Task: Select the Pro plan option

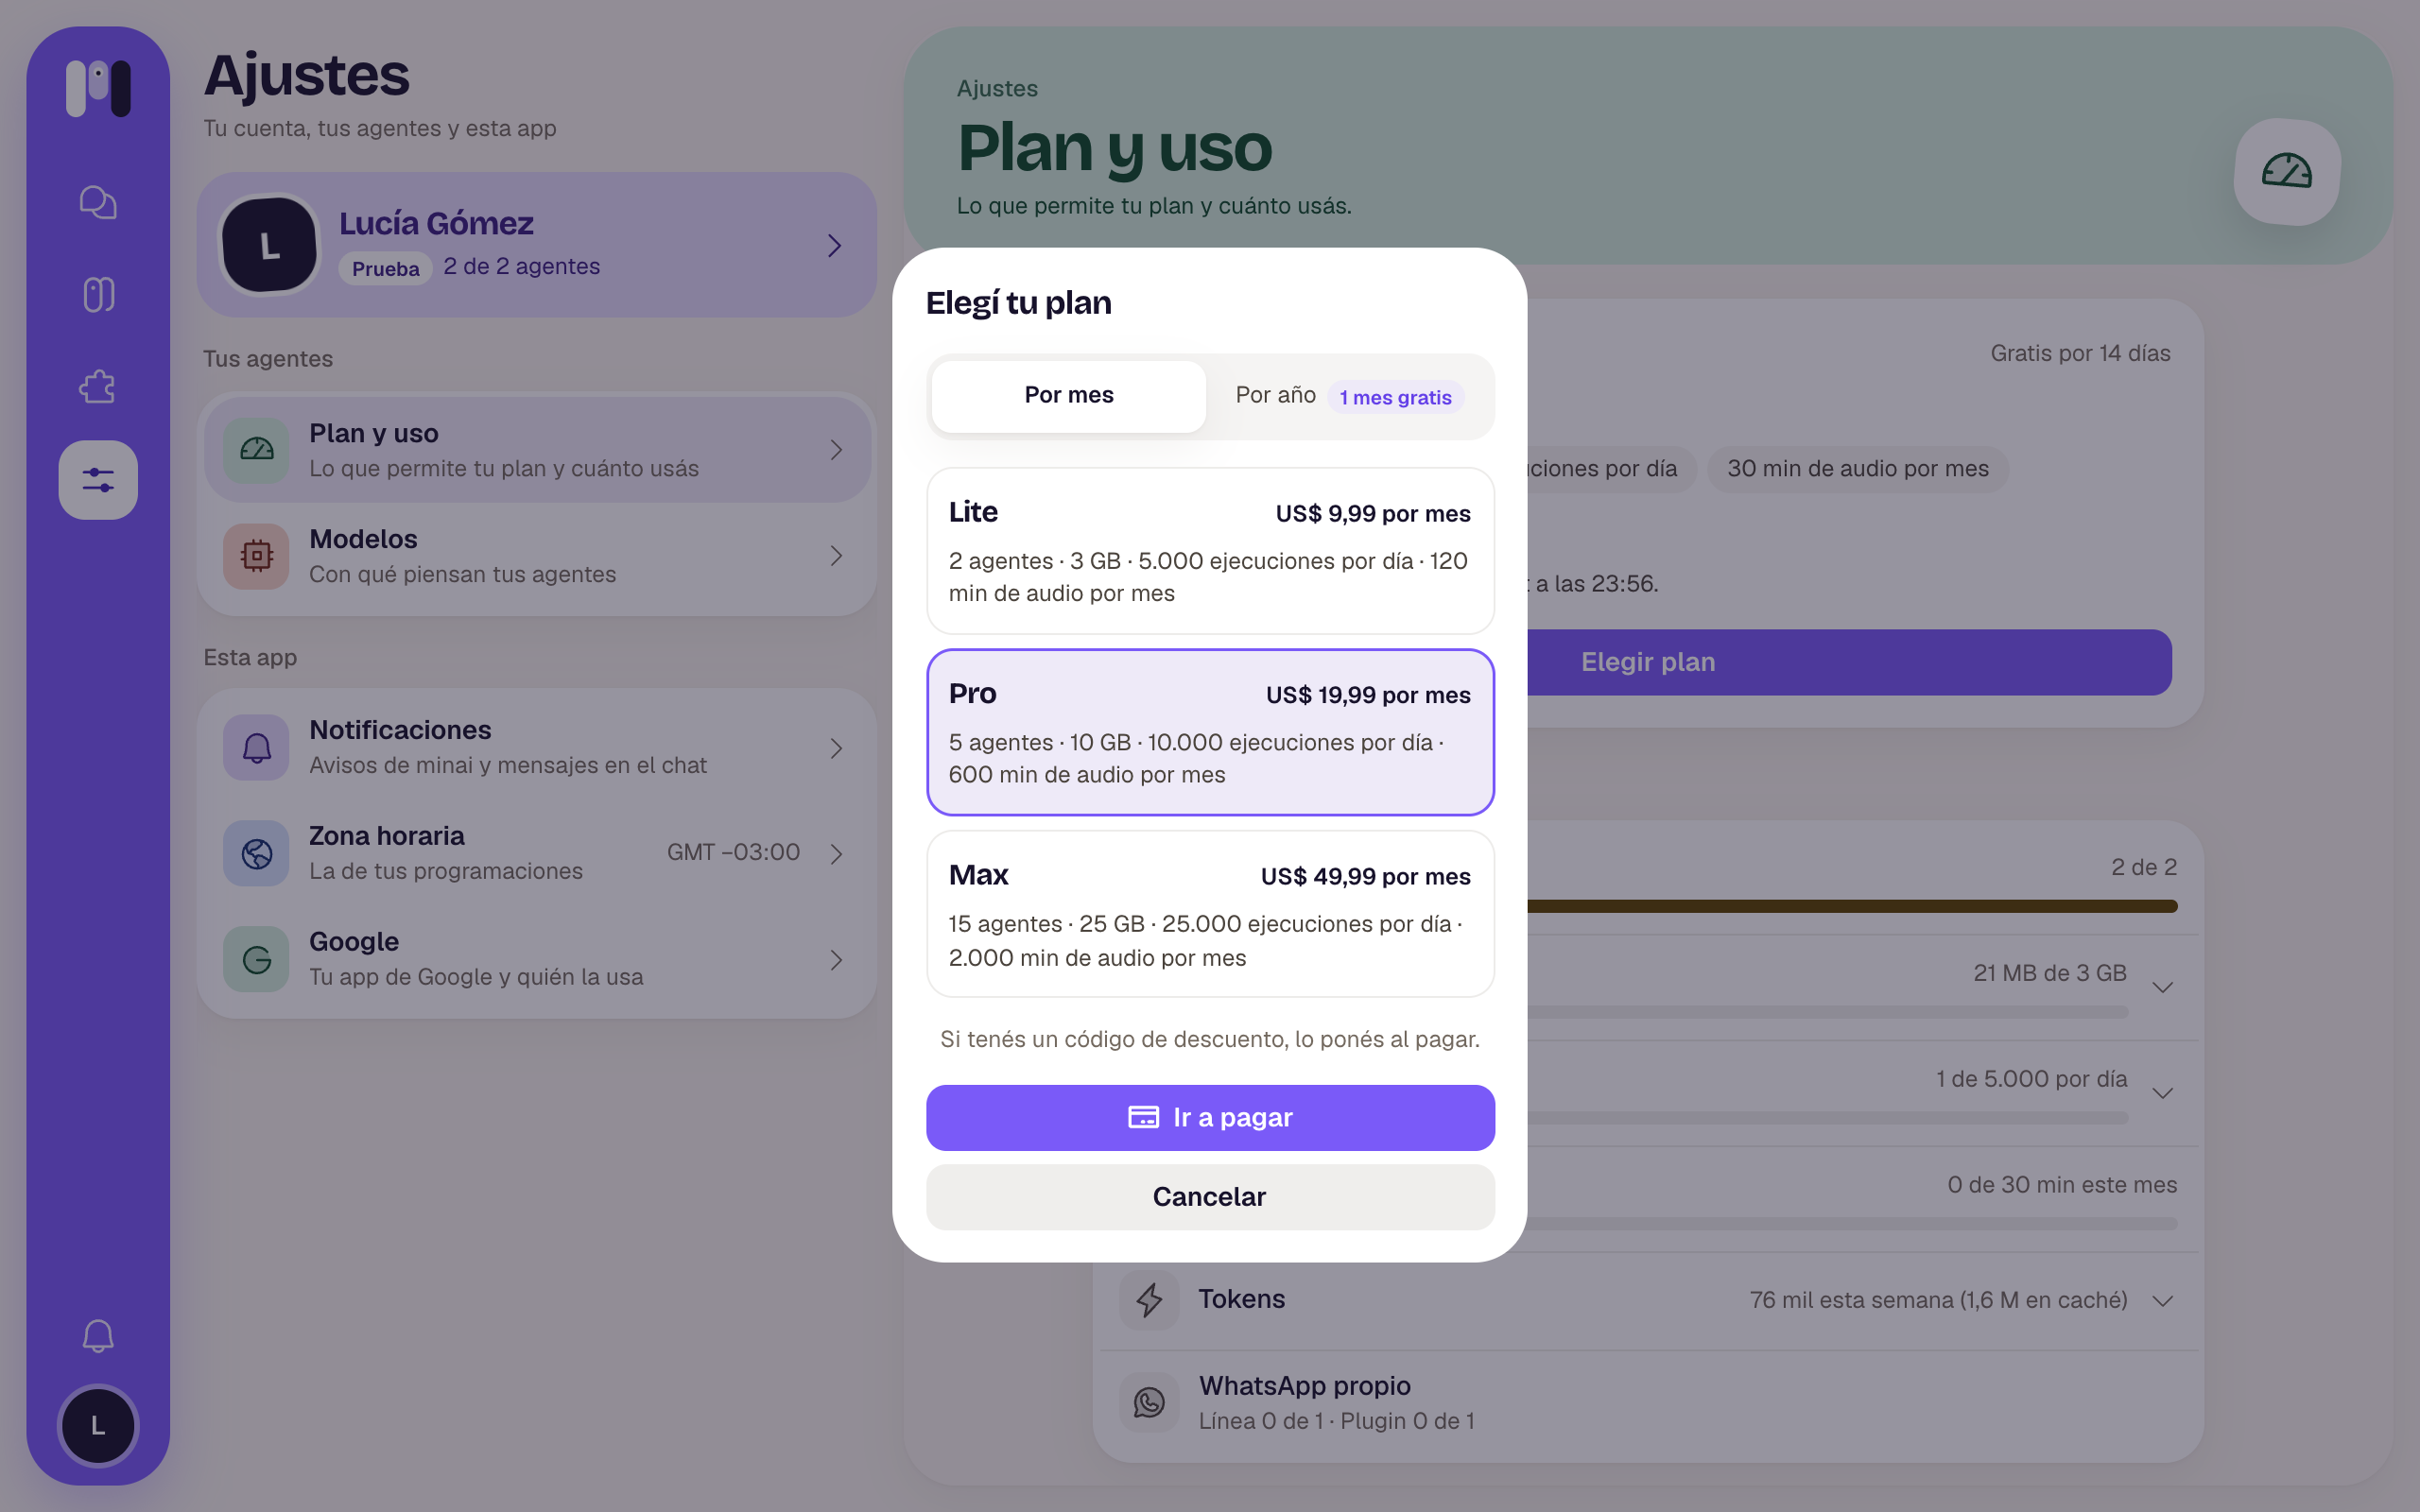Action: coord(1210,732)
